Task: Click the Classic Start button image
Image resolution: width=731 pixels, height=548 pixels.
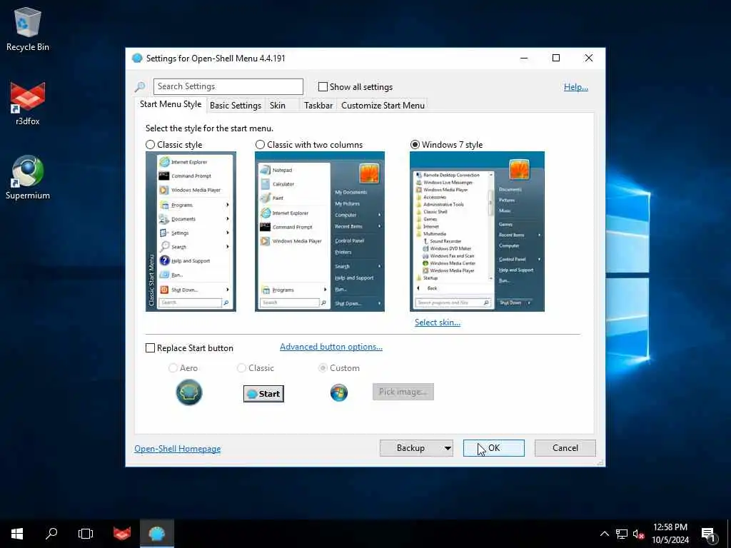Action: (263, 394)
